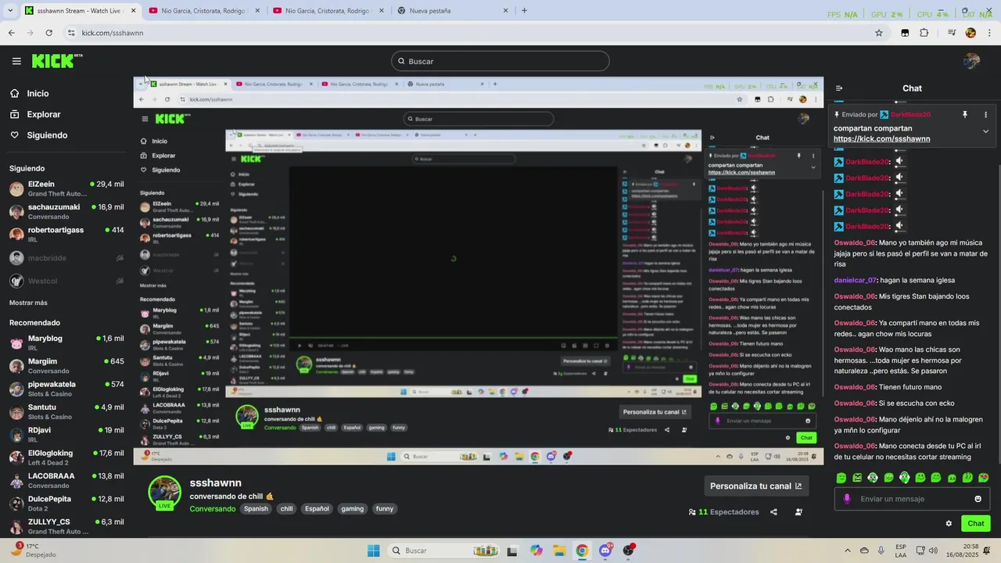
Task: Bookmark this page with the star
Action: pos(879,33)
